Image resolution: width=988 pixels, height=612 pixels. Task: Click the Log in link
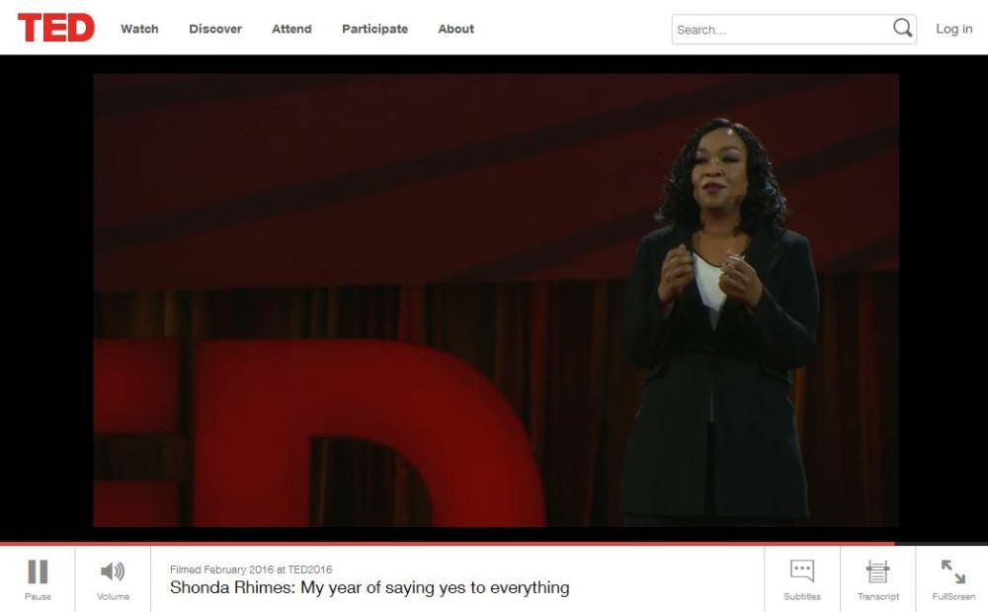pos(953,29)
